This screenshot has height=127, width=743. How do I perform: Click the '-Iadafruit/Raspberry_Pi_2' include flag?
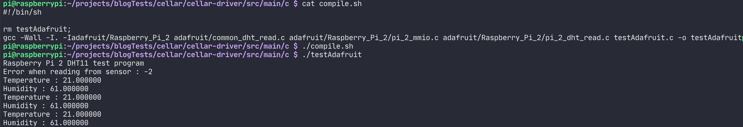tap(116, 38)
